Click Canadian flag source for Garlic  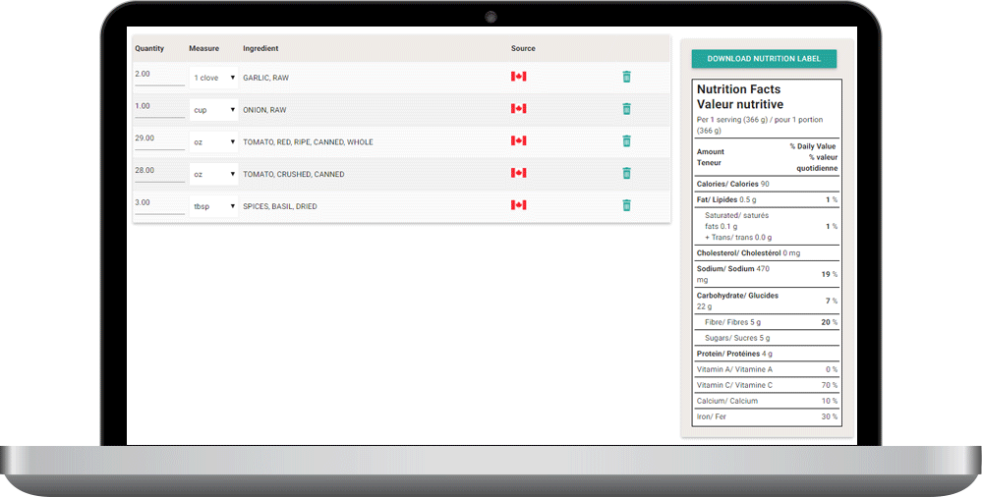point(519,77)
